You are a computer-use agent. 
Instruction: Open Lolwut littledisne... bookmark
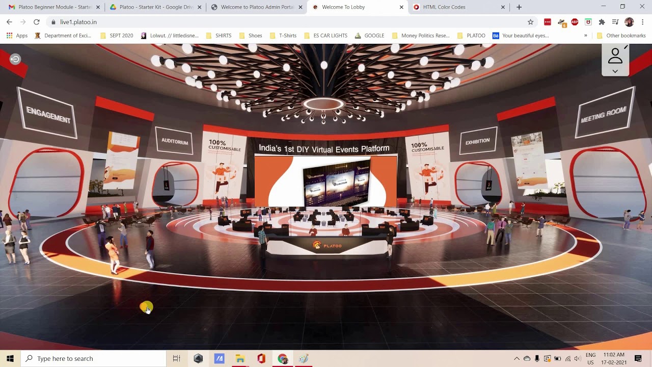[170, 36]
